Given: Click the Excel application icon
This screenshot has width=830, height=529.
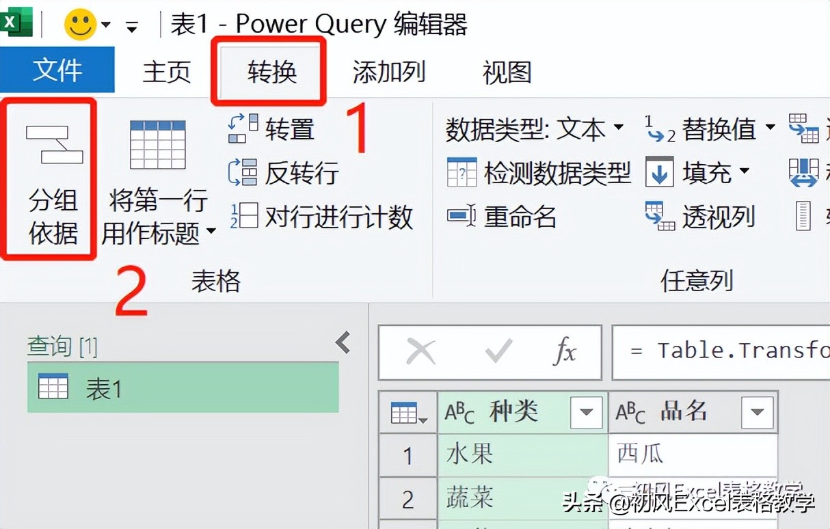Looking at the screenshot, I should (x=16, y=23).
